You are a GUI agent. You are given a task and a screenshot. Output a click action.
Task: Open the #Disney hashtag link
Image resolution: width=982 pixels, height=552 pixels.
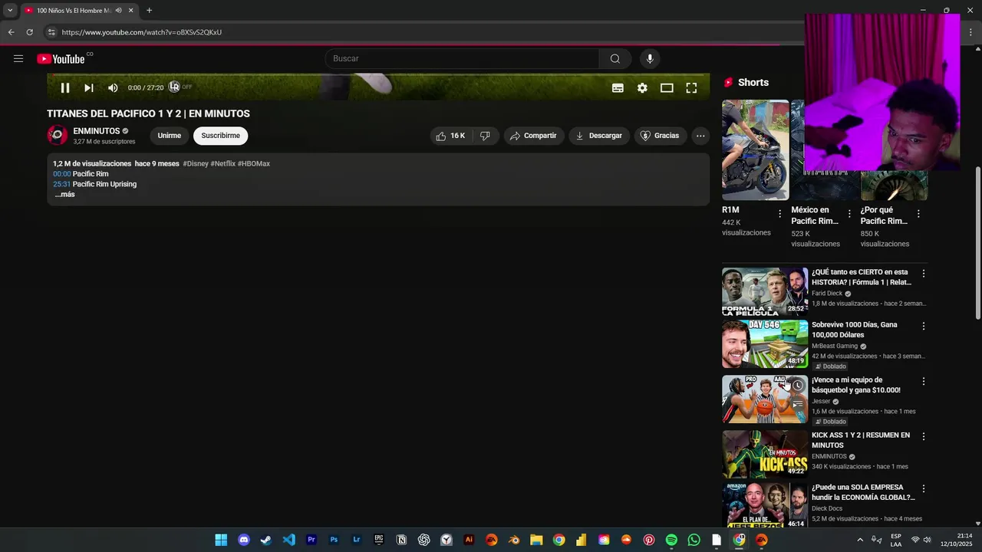196,164
